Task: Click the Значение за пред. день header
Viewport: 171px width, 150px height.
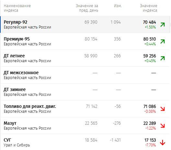Action: (x=87, y=8)
